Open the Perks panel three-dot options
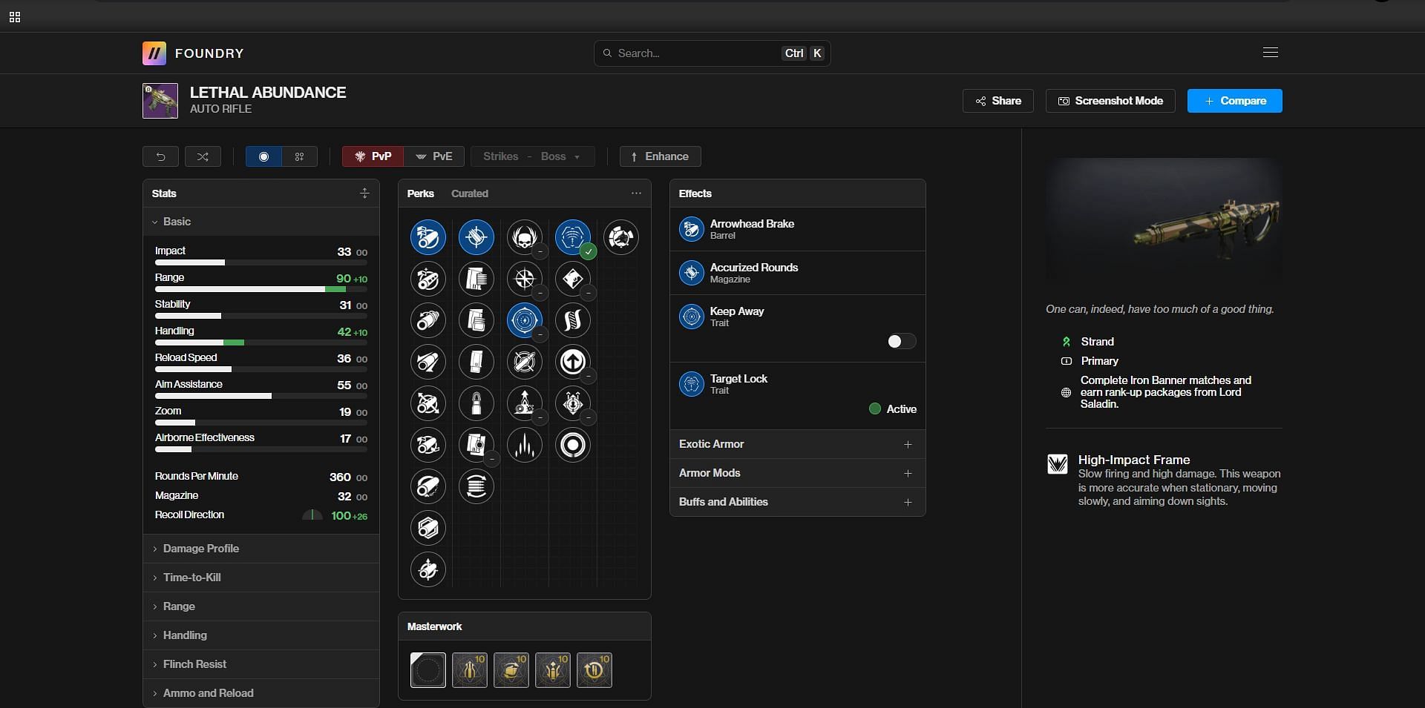Image resolution: width=1425 pixels, height=708 pixels. 636,193
